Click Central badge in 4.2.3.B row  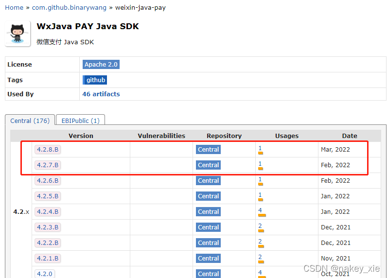208,227
